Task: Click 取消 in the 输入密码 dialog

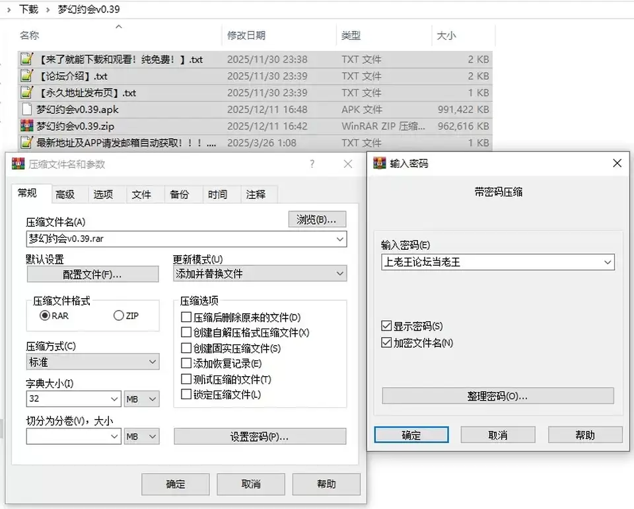Action: click(x=498, y=435)
